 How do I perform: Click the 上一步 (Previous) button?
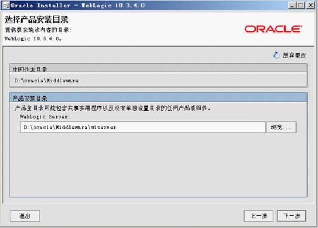tap(258, 216)
